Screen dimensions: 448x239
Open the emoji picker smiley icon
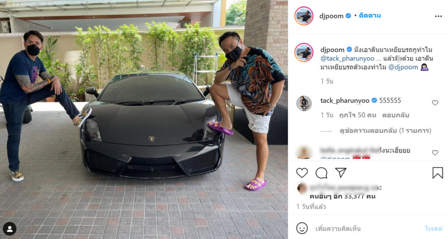(x=302, y=228)
